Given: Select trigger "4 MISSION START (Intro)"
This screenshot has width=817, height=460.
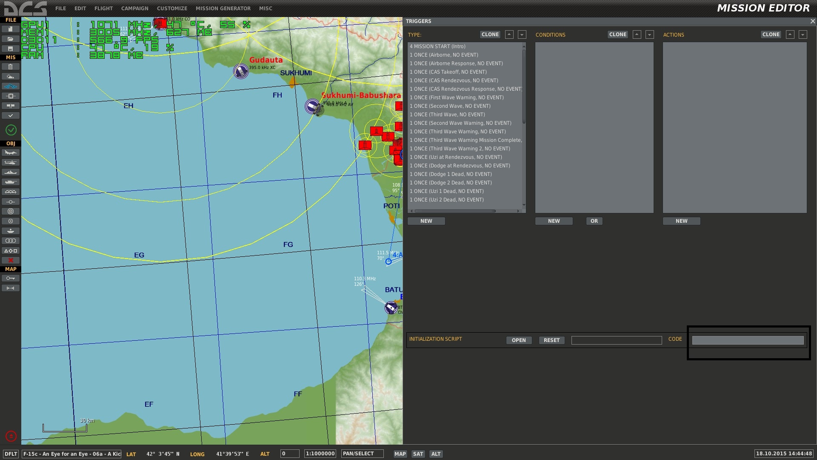Looking at the screenshot, I should 465,46.
